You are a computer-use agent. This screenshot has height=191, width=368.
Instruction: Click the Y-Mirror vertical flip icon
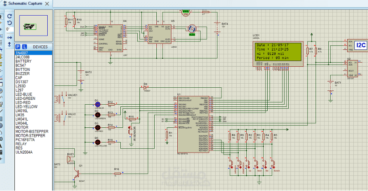9,45
